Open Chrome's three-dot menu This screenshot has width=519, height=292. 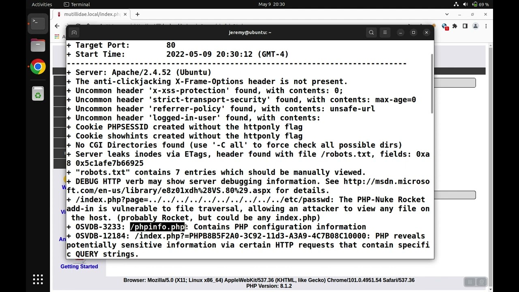[486, 26]
